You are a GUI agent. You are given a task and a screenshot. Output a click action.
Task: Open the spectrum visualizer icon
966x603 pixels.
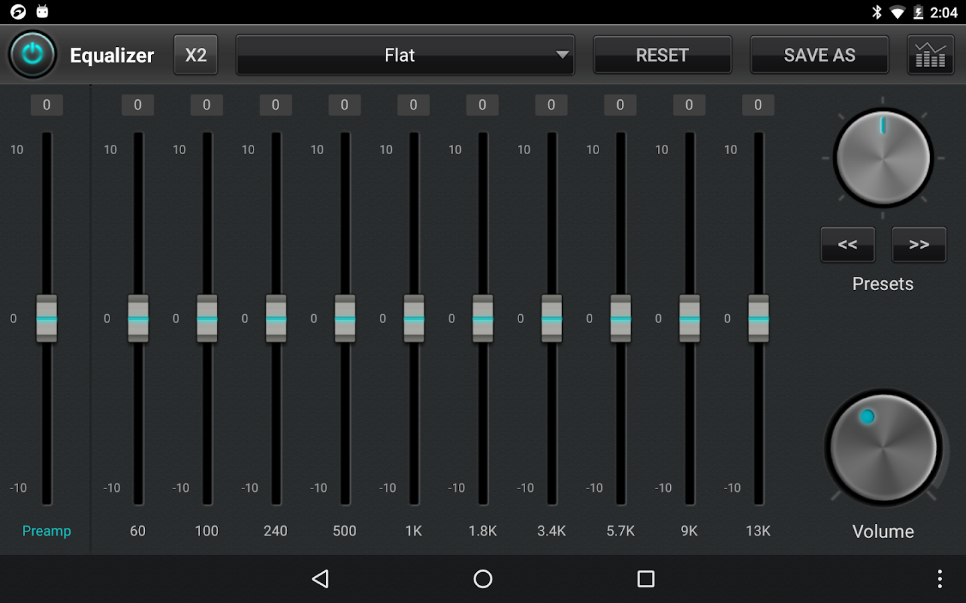(x=930, y=55)
